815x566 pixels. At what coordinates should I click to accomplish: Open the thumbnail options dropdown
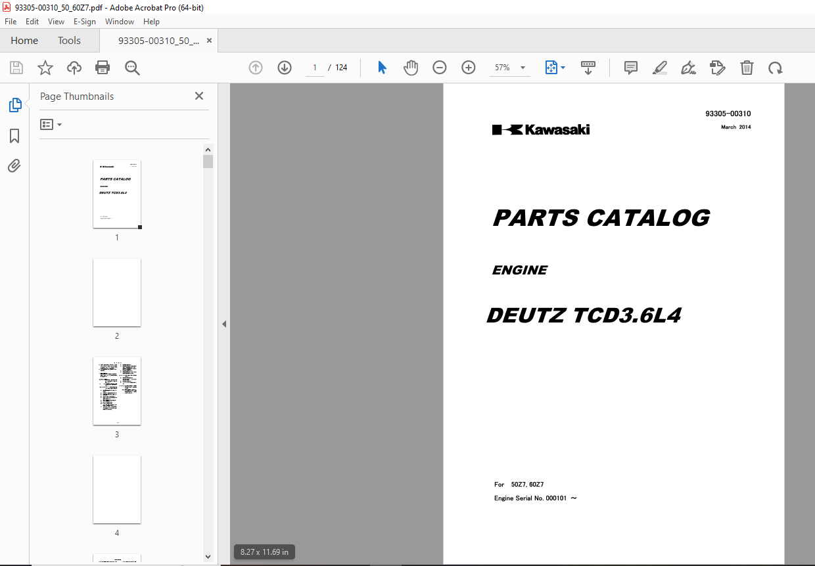[51, 124]
